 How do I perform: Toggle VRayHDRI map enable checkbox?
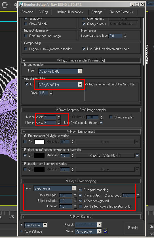(x=137, y=155)
